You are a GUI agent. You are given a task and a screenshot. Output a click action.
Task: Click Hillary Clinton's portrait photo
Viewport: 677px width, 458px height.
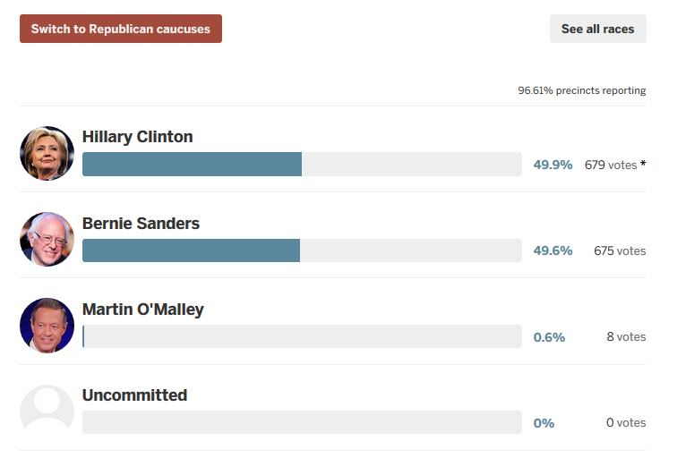47,153
